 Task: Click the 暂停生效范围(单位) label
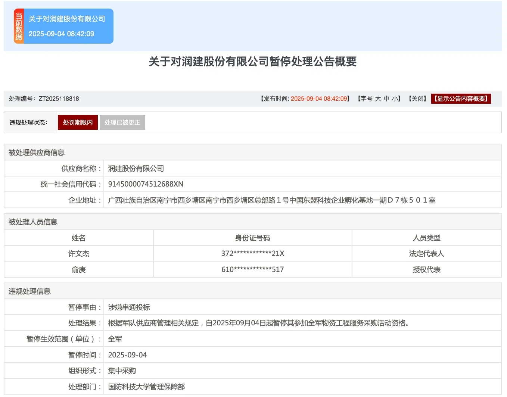pyautogui.click(x=64, y=339)
